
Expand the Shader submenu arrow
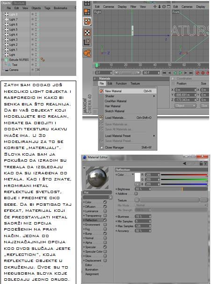click(154, 96)
